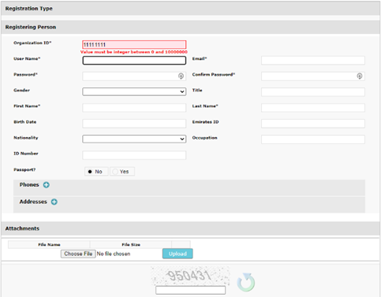The image size is (381, 297).
Task: Click the Phones add plus icon
Action: click(x=47, y=185)
